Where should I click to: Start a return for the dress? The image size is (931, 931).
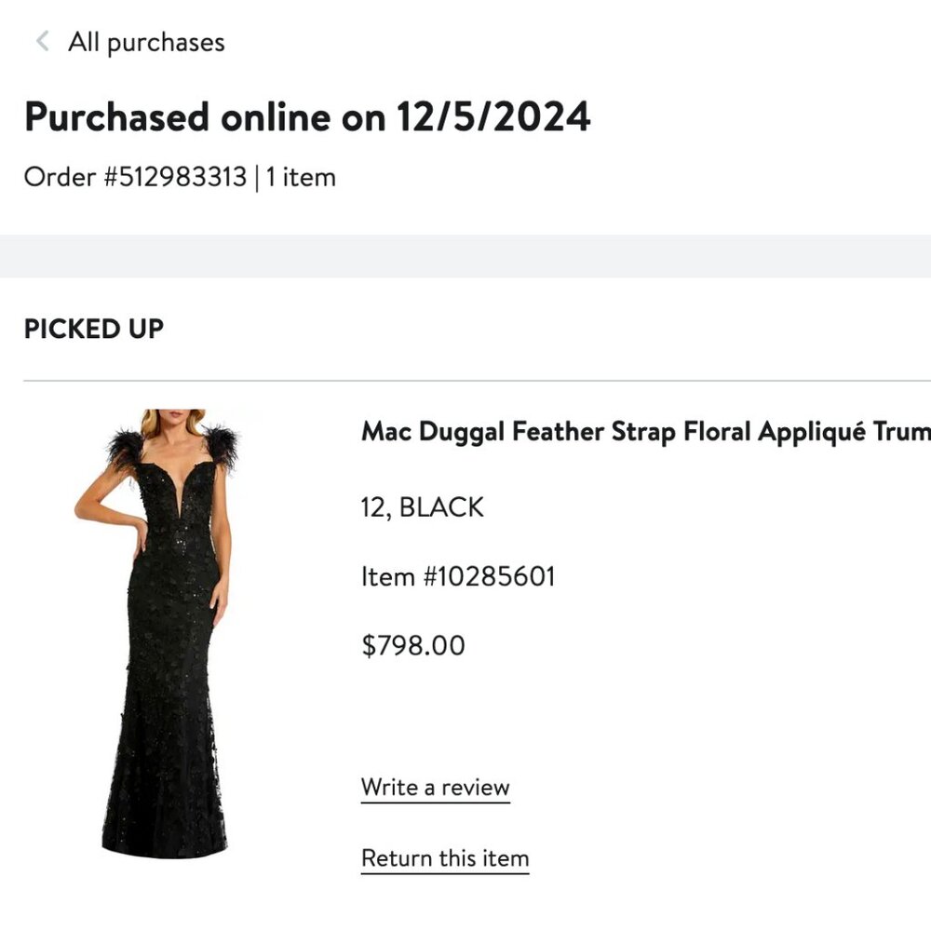click(x=444, y=857)
